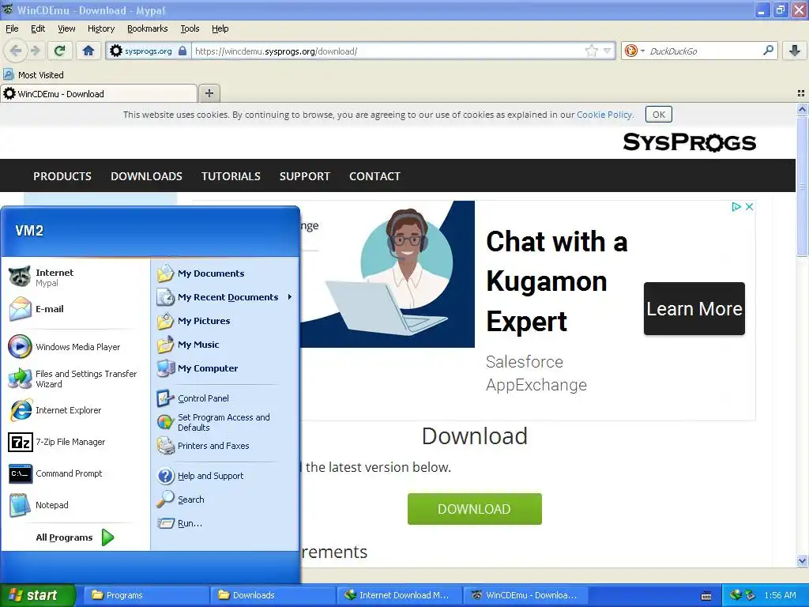Open the Help menu in the menu bar
Screen dimensions: 809x607
click(220, 28)
